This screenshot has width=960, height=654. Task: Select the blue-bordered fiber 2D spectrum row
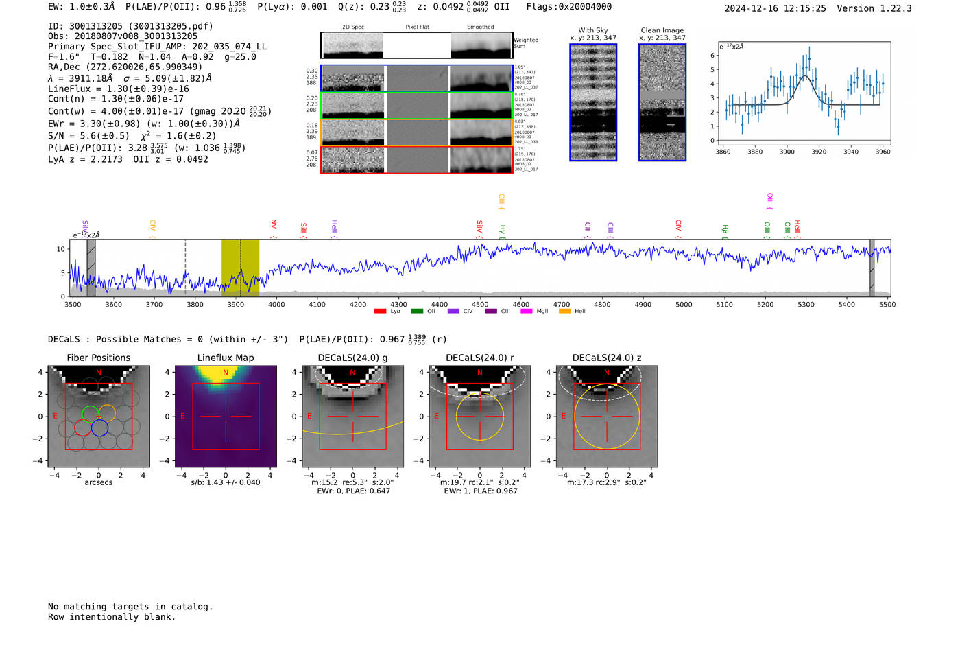(417, 78)
